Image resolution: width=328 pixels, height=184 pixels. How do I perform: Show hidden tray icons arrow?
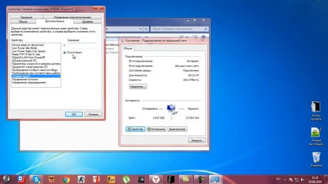(x=285, y=179)
